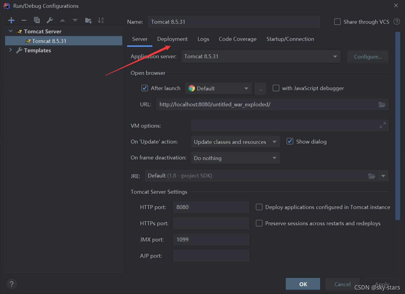Image resolution: width=405 pixels, height=294 pixels.
Task: Click the help icon beside Share through VCS
Action: tap(397, 22)
